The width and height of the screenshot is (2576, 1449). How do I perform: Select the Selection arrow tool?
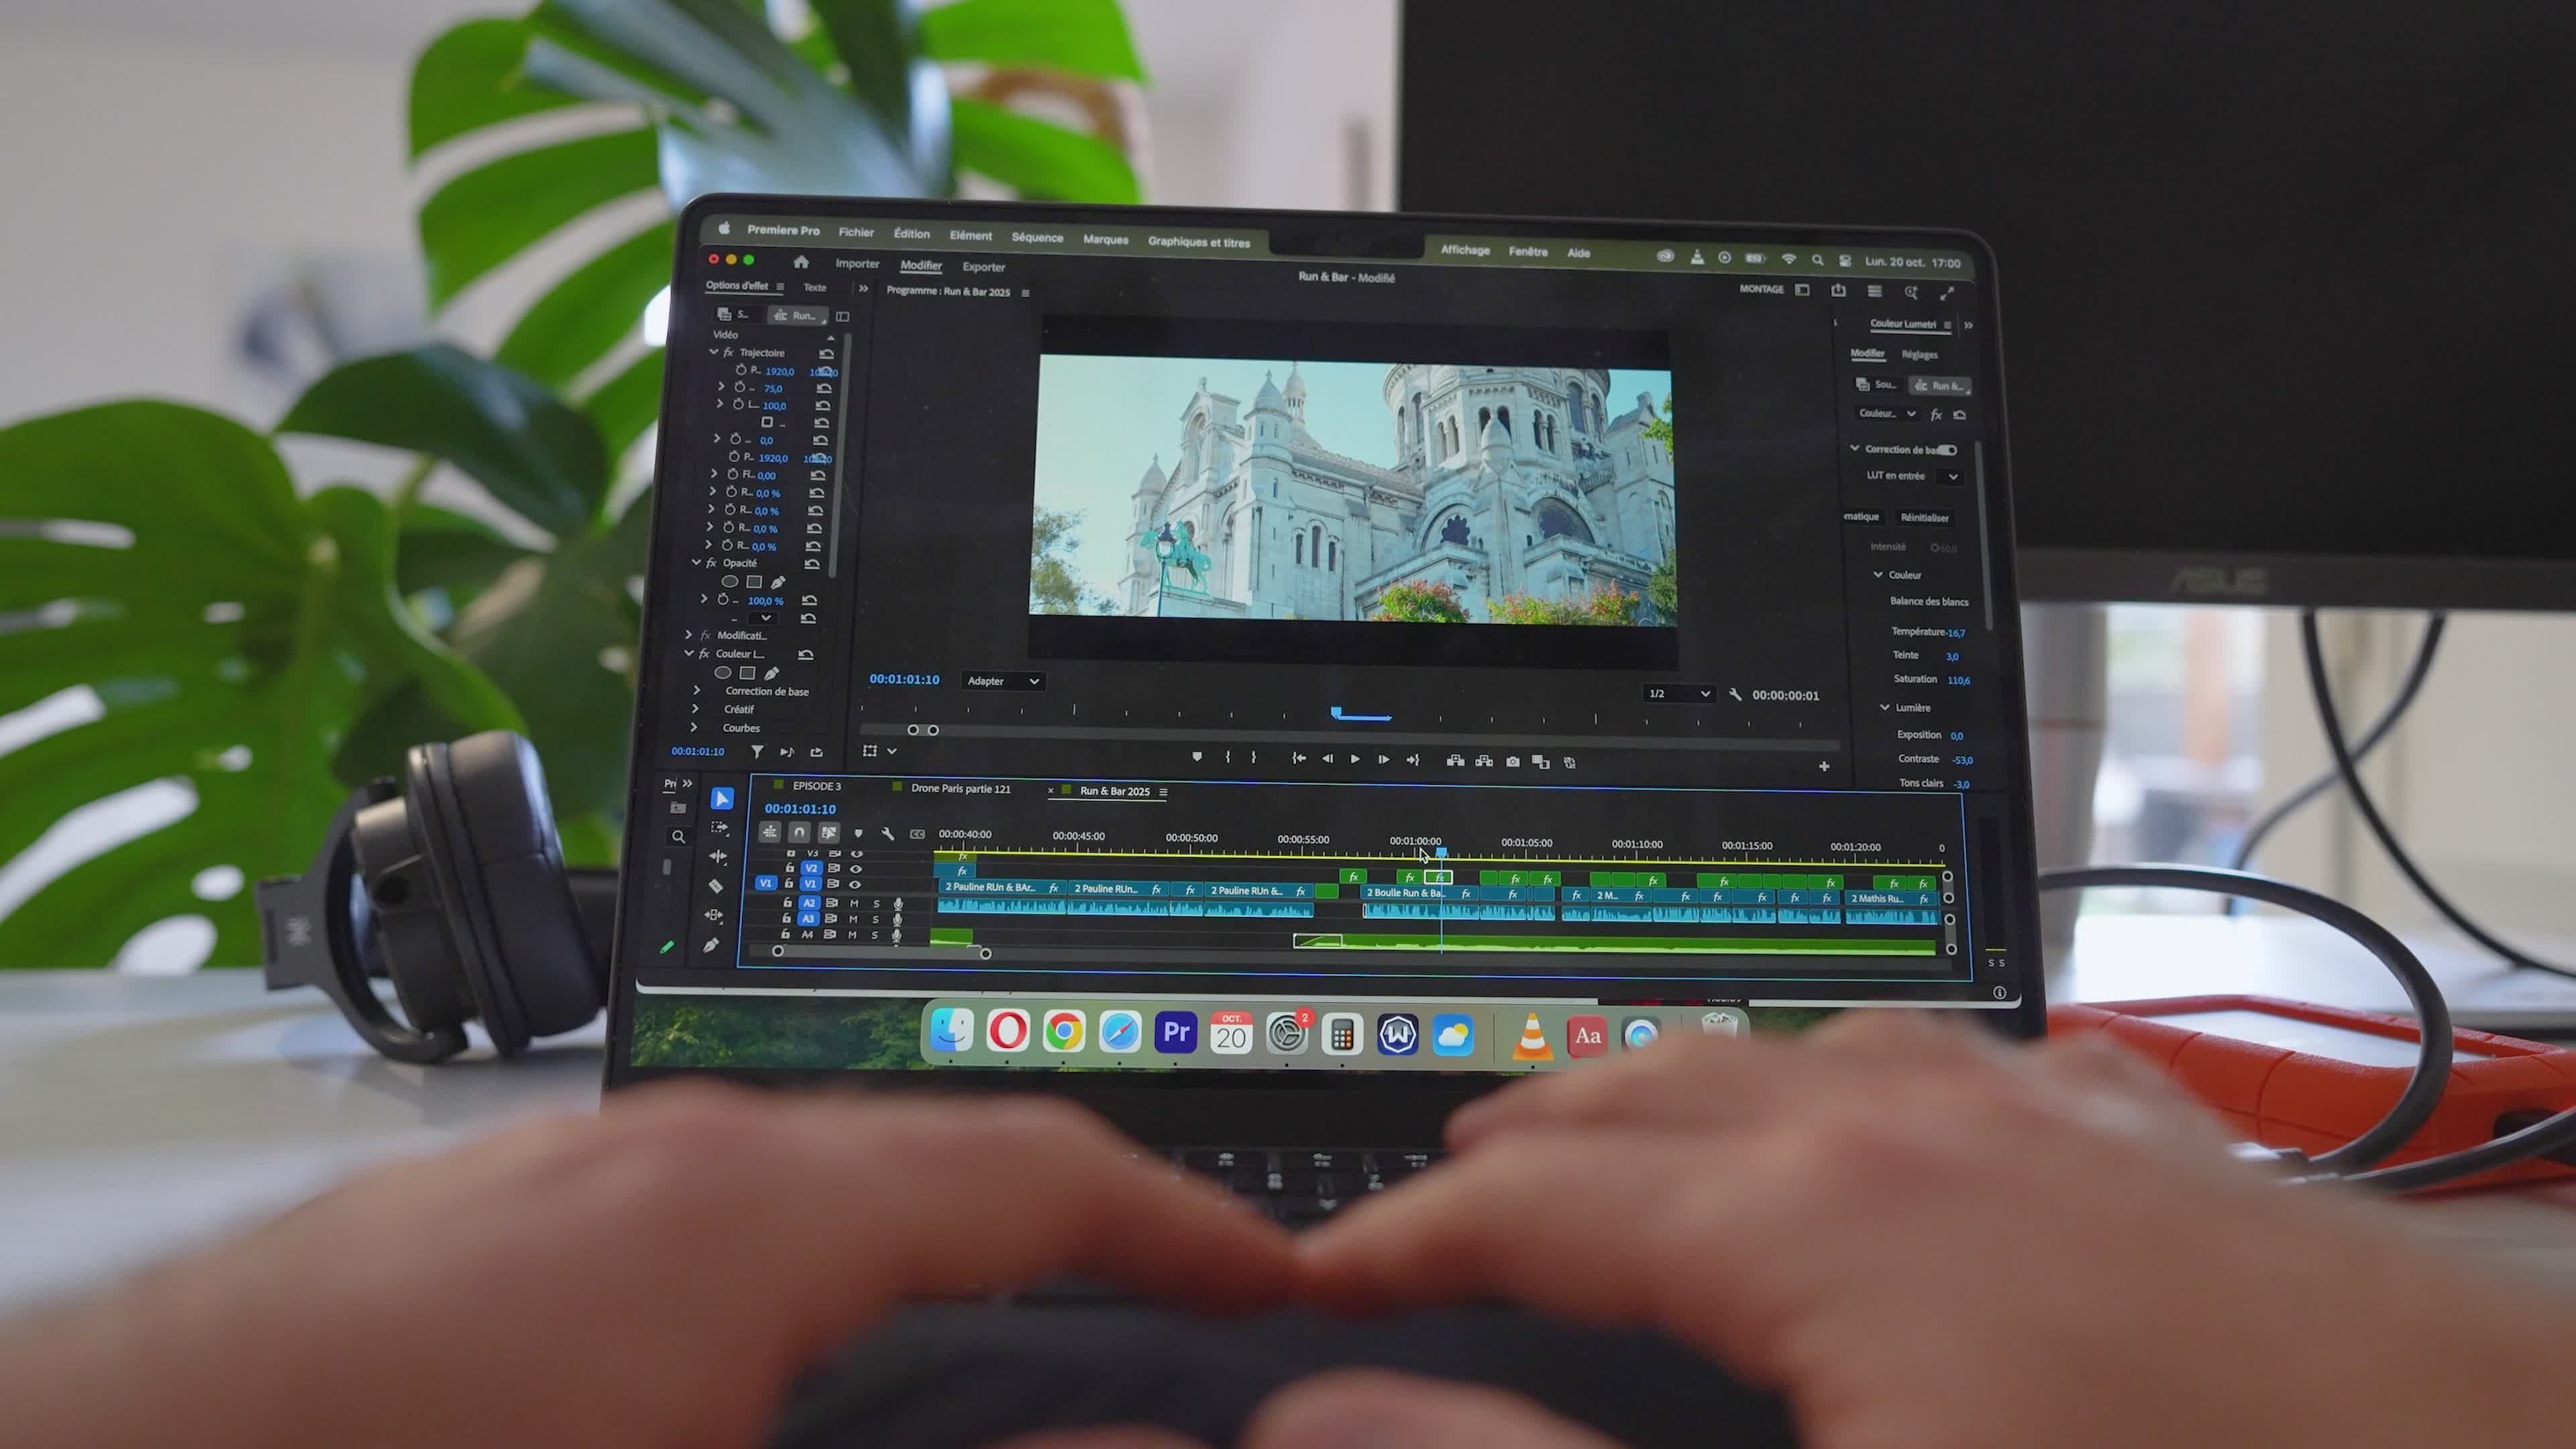pyautogui.click(x=722, y=798)
